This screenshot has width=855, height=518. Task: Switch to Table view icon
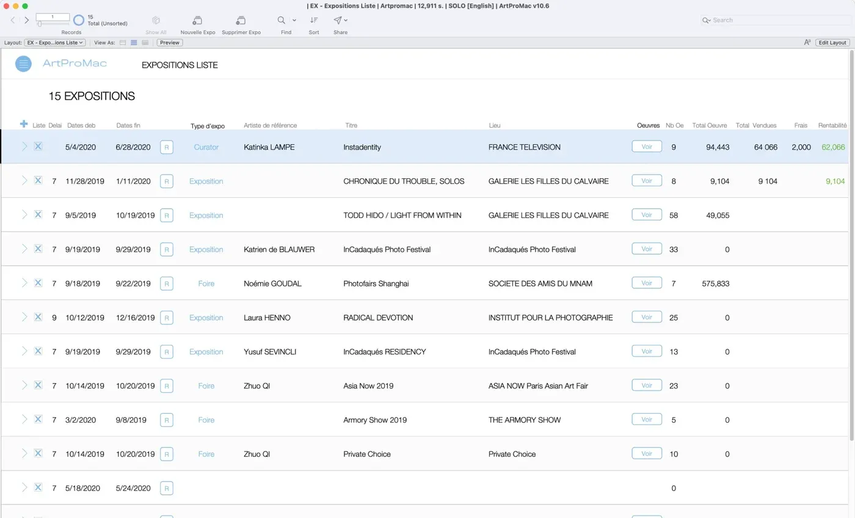tap(145, 43)
